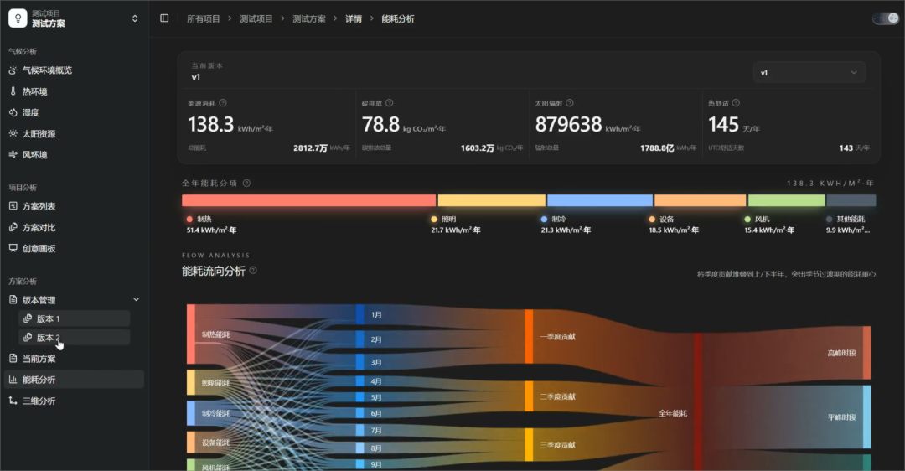Viewport: 905px width, 471px height.
Task: Click the 照明 legend label
Action: [x=448, y=220]
